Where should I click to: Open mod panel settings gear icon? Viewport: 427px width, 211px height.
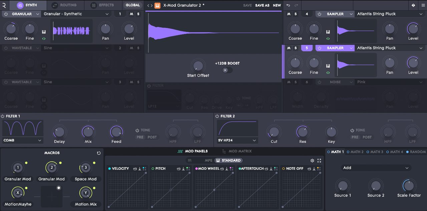pos(312,160)
